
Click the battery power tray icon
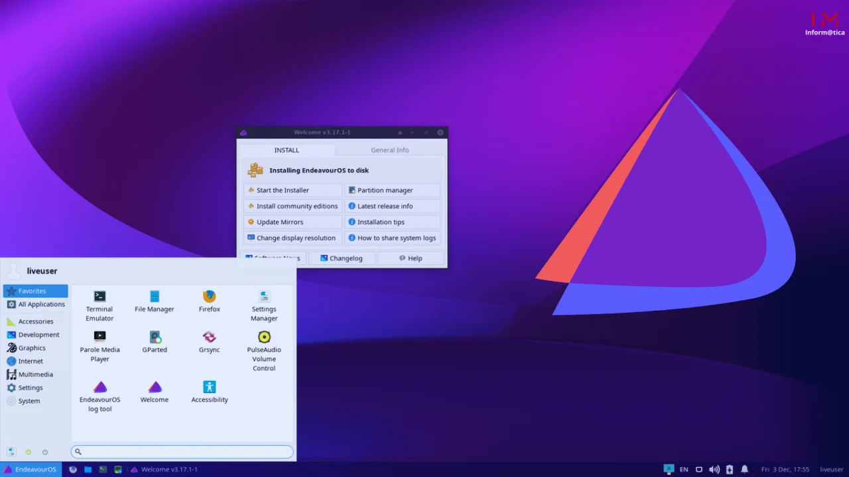point(730,469)
